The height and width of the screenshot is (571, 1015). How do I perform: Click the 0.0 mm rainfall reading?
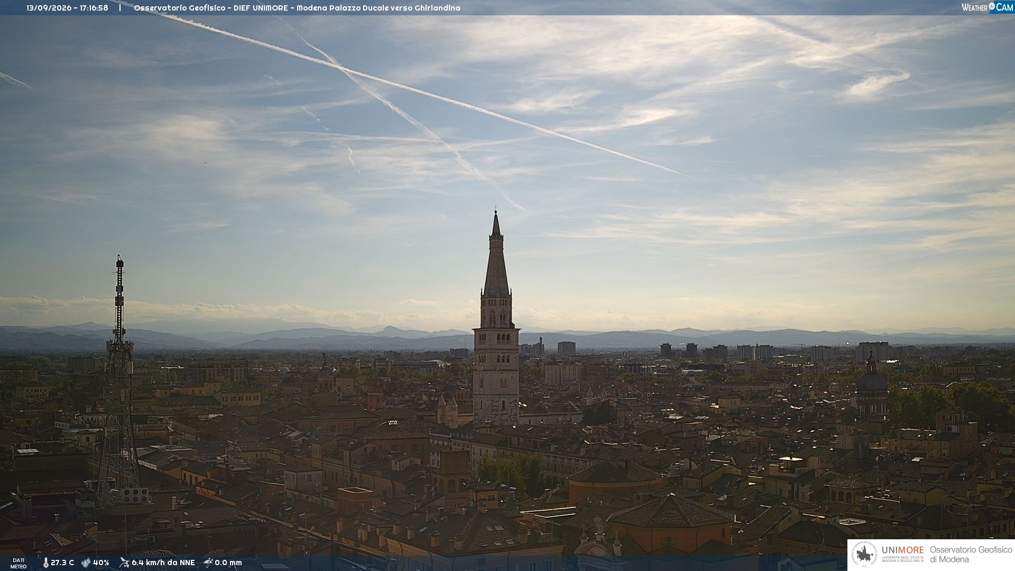228,563
